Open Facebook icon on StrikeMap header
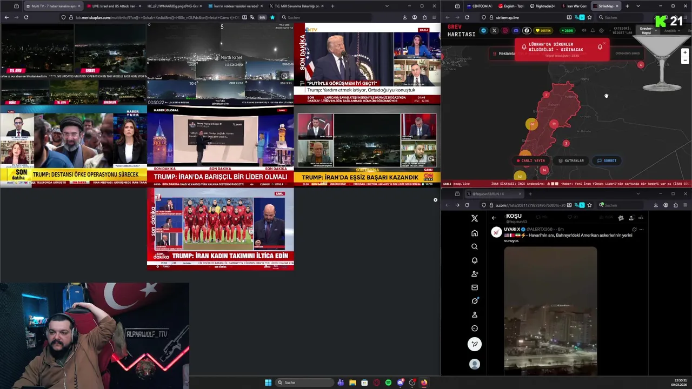Viewport: 692px width, 389px height. (x=527, y=31)
